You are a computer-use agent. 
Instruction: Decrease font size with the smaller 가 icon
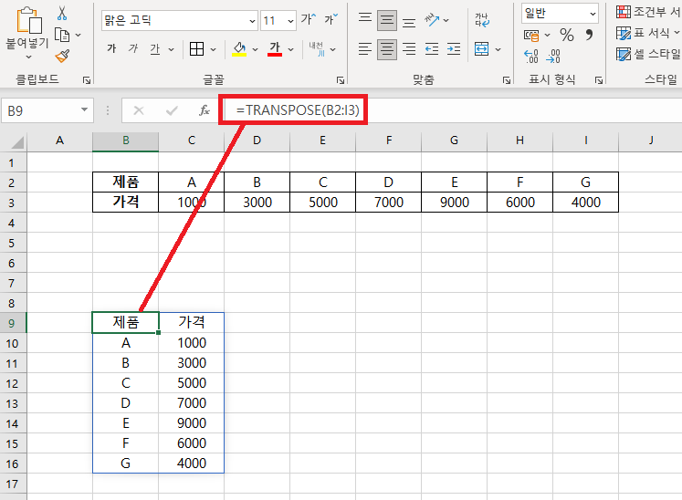point(331,19)
